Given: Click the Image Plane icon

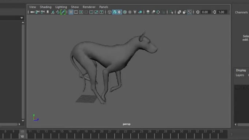Looking at the screenshot, I should coord(53,12).
